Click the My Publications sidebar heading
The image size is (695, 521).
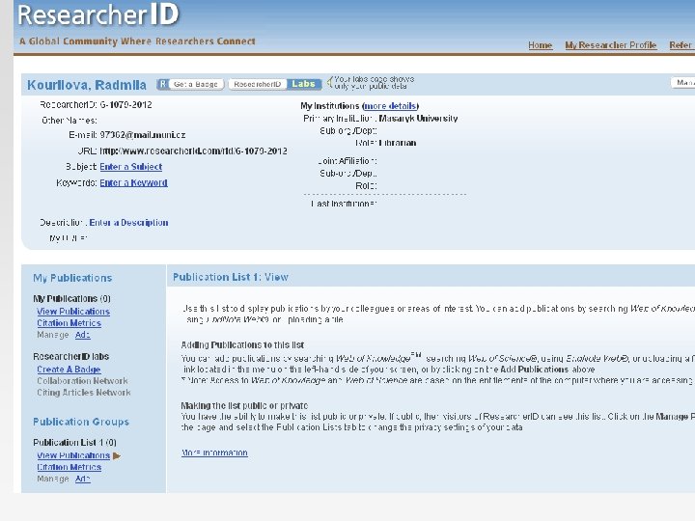72,278
